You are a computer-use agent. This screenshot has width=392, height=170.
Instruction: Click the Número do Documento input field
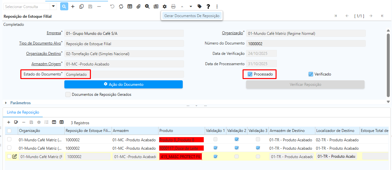[x=306, y=44]
